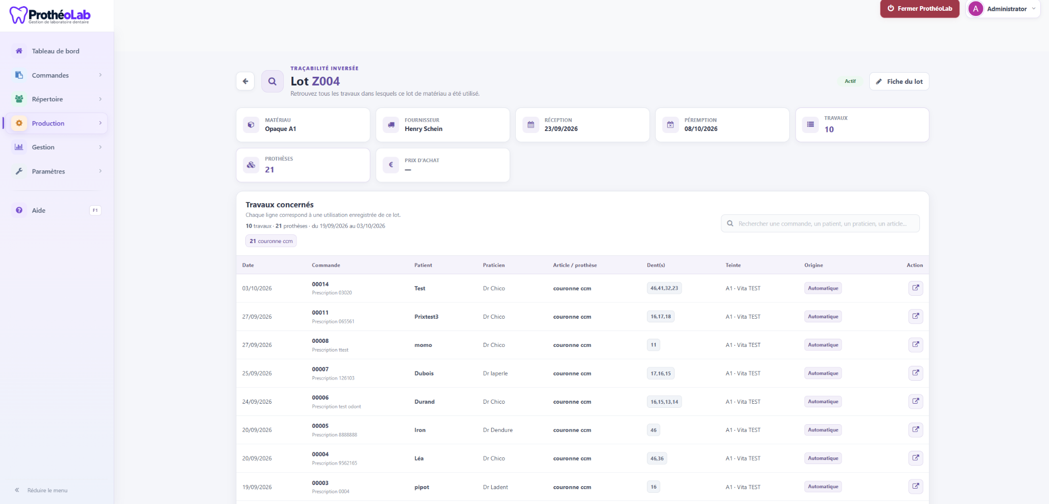Click Réduire le menu
The image size is (1049, 504).
pyautogui.click(x=41, y=490)
